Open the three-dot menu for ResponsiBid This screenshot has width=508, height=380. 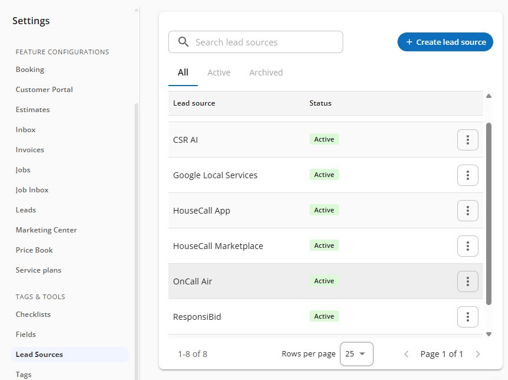coord(467,317)
